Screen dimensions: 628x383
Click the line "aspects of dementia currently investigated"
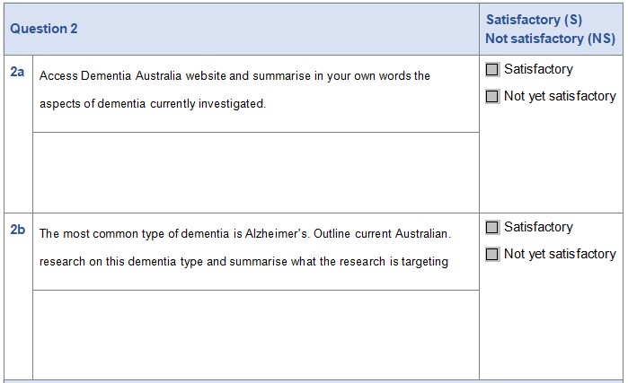coord(153,104)
